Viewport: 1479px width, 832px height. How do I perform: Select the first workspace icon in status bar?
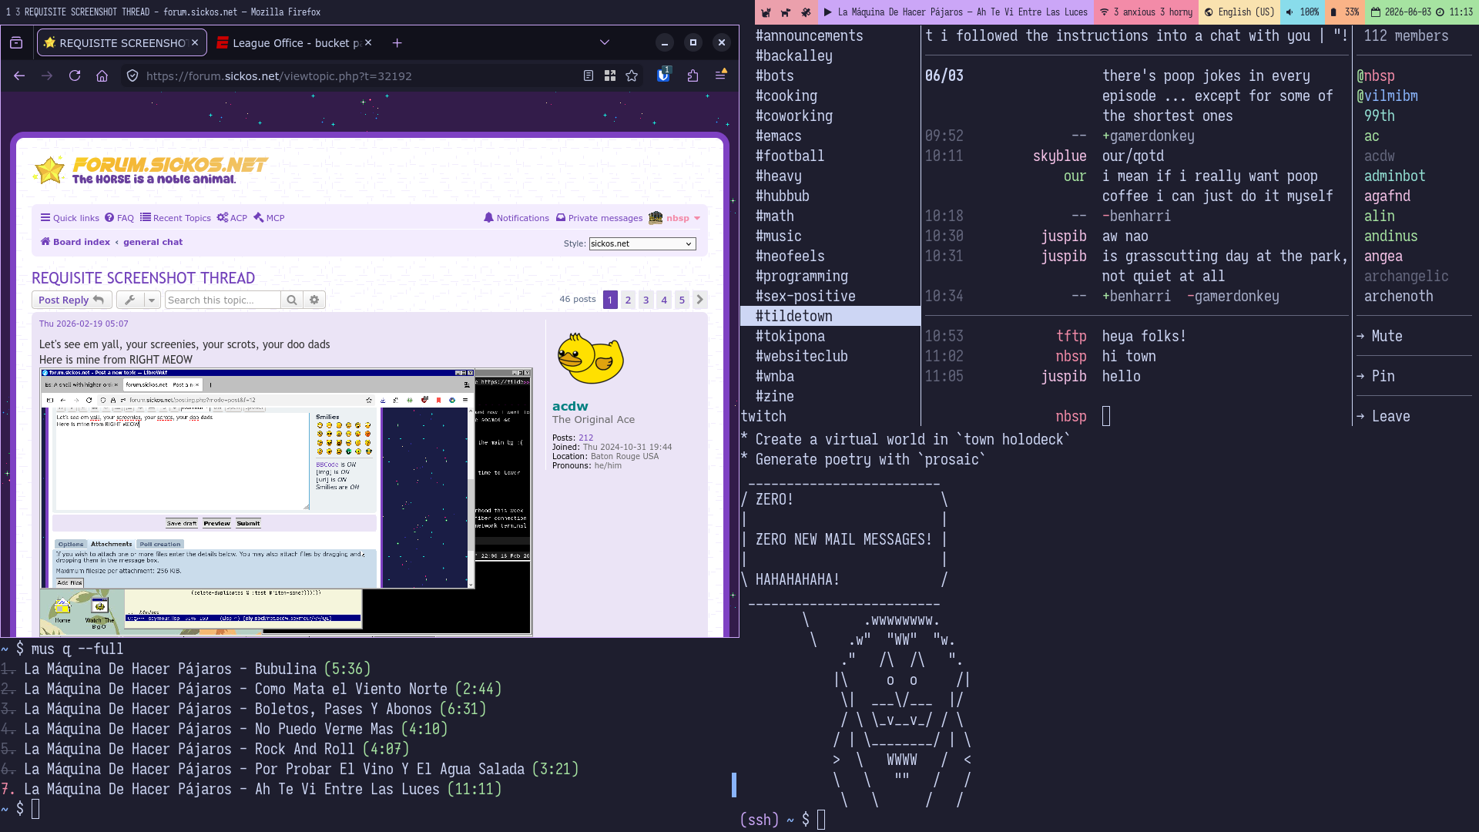[x=766, y=12]
